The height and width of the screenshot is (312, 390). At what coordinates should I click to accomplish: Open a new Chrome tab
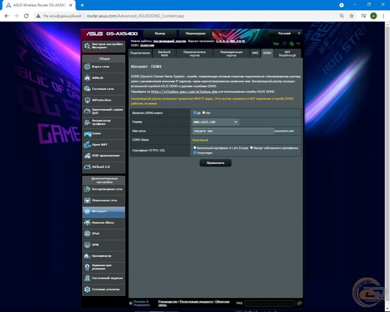point(82,5)
